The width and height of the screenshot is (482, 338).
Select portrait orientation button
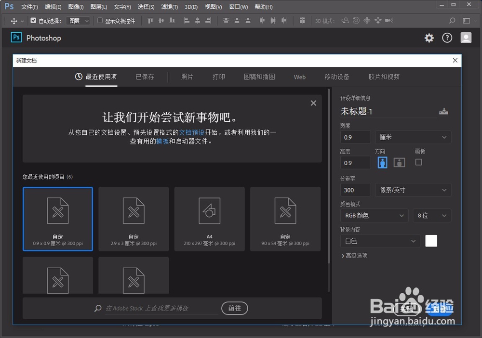pyautogui.click(x=382, y=162)
